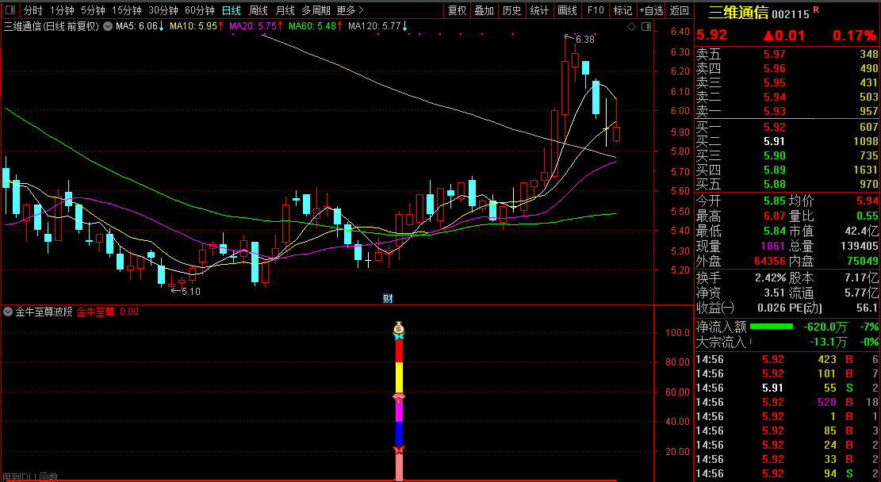Select the 1分钟 period tab
The width and height of the screenshot is (881, 482).
coord(62,10)
